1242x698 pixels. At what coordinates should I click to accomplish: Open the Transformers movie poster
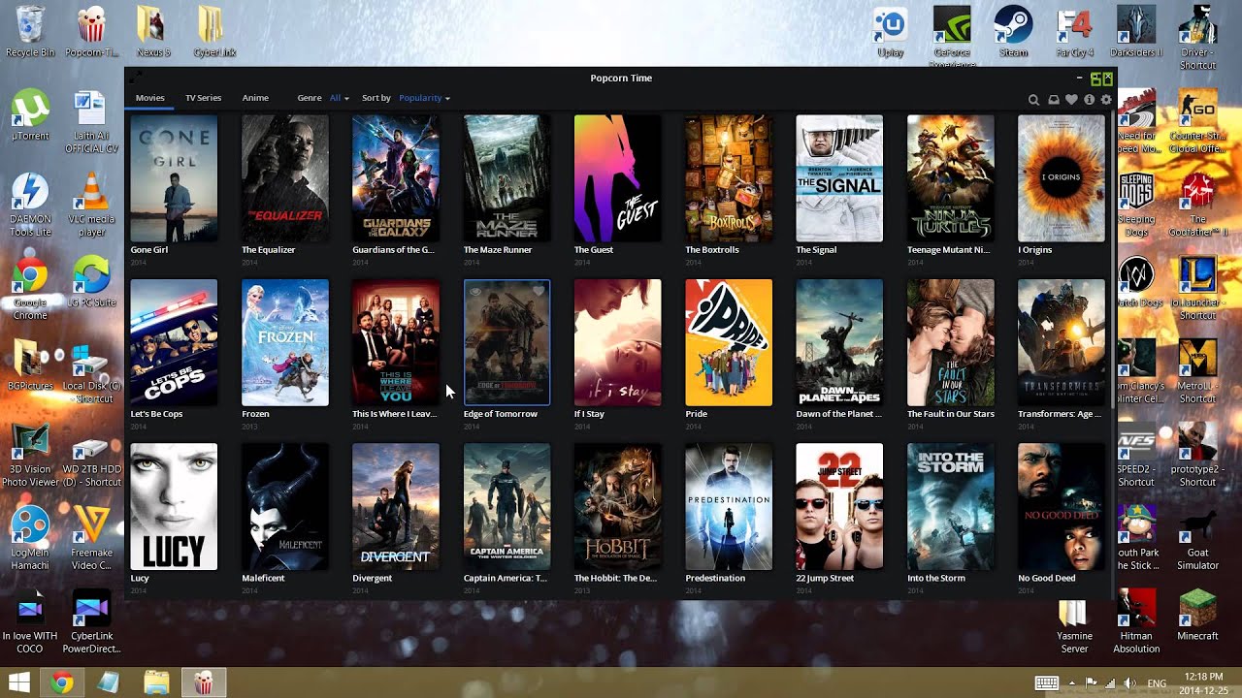(1061, 343)
